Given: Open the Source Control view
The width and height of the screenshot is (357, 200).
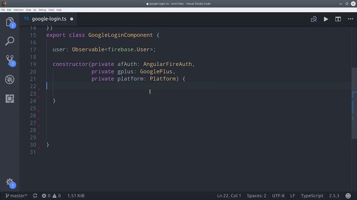Looking at the screenshot, I should click(10, 61).
